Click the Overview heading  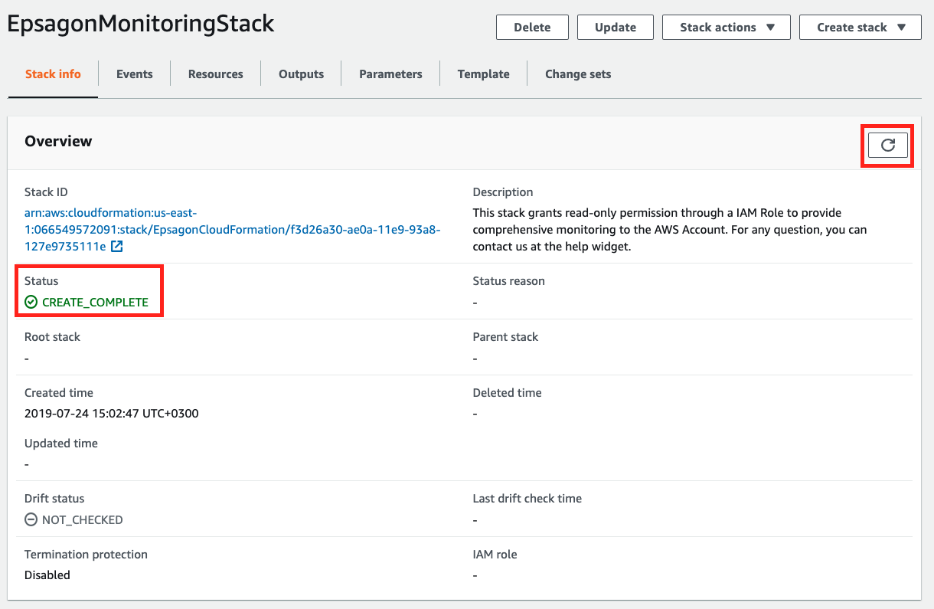58,141
